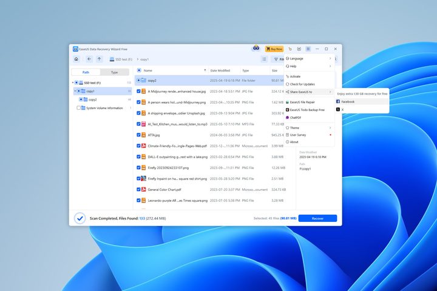Open ChatPDF from the menu

309,118
